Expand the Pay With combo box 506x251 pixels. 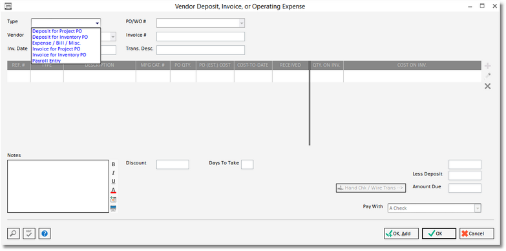pyautogui.click(x=478, y=208)
